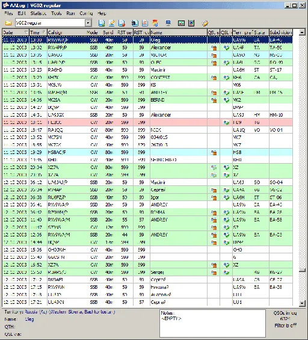Click the Filter is off status text
308x340 pixels.
[285, 326]
